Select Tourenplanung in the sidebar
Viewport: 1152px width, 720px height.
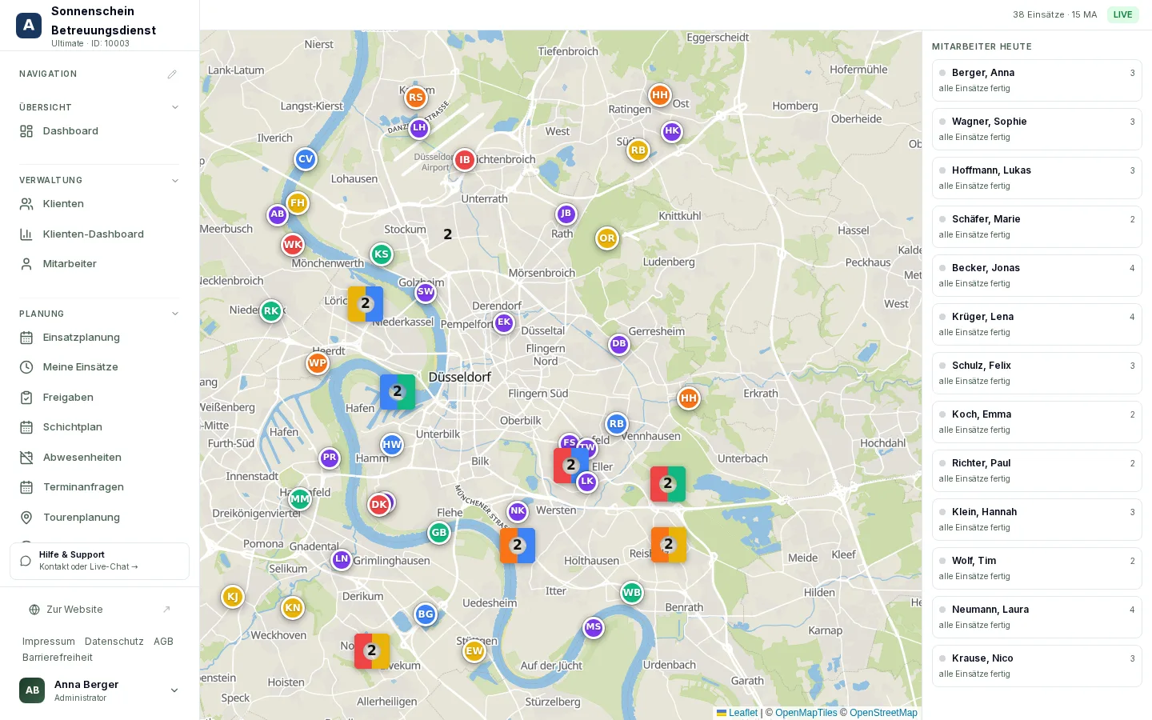point(99,518)
